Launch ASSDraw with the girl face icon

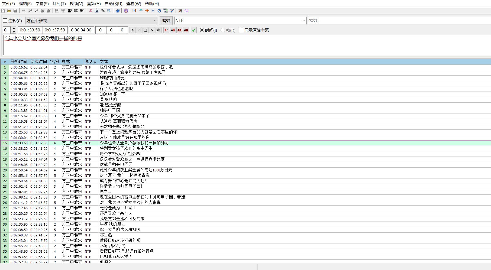tap(126, 11)
